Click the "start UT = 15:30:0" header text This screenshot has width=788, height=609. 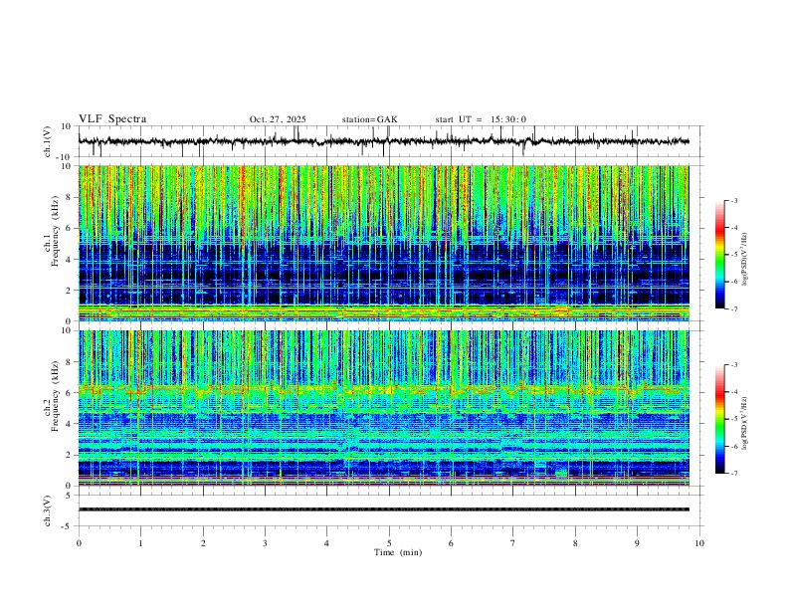[481, 119]
